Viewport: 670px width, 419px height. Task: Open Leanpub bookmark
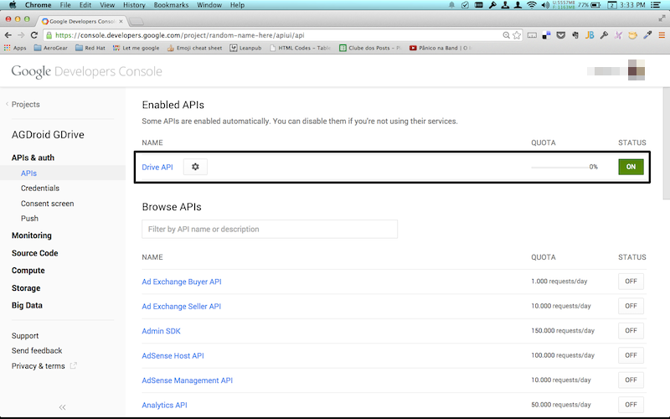[245, 48]
